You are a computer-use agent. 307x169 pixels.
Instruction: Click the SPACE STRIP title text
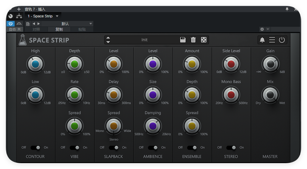(49, 40)
